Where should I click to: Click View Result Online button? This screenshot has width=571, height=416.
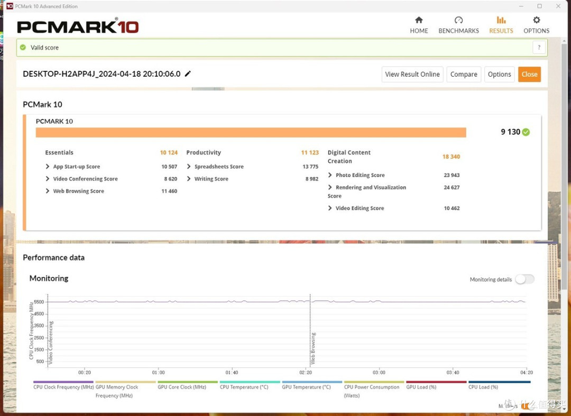(412, 74)
